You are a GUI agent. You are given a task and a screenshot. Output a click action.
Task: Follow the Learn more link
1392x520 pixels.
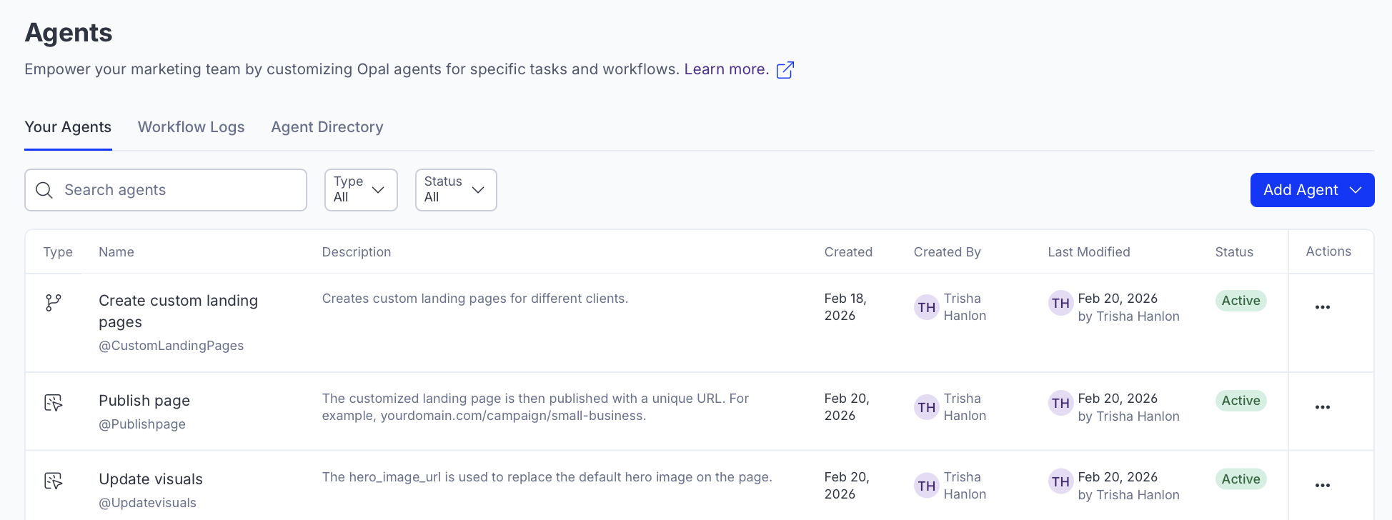pyautogui.click(x=726, y=69)
